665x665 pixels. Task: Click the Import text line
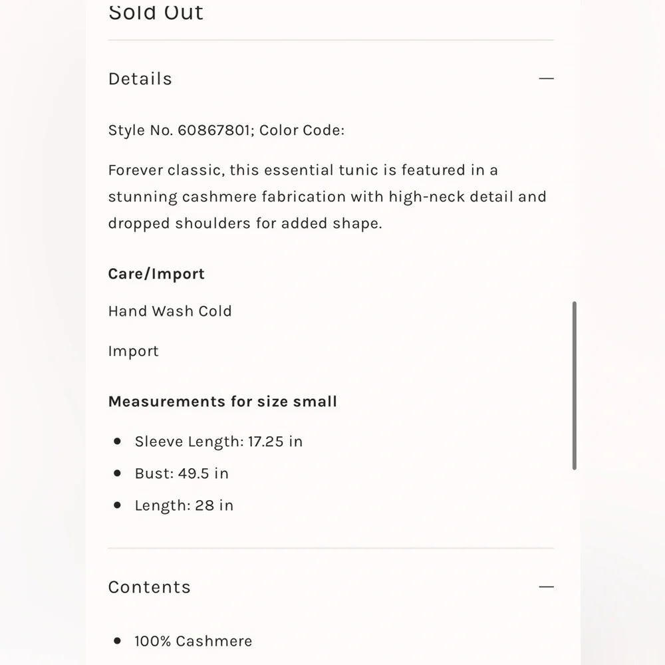point(133,351)
